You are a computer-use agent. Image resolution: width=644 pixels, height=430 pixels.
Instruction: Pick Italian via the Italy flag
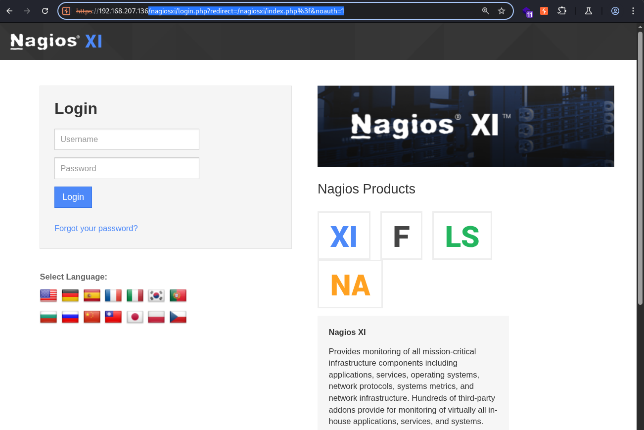[x=135, y=295]
